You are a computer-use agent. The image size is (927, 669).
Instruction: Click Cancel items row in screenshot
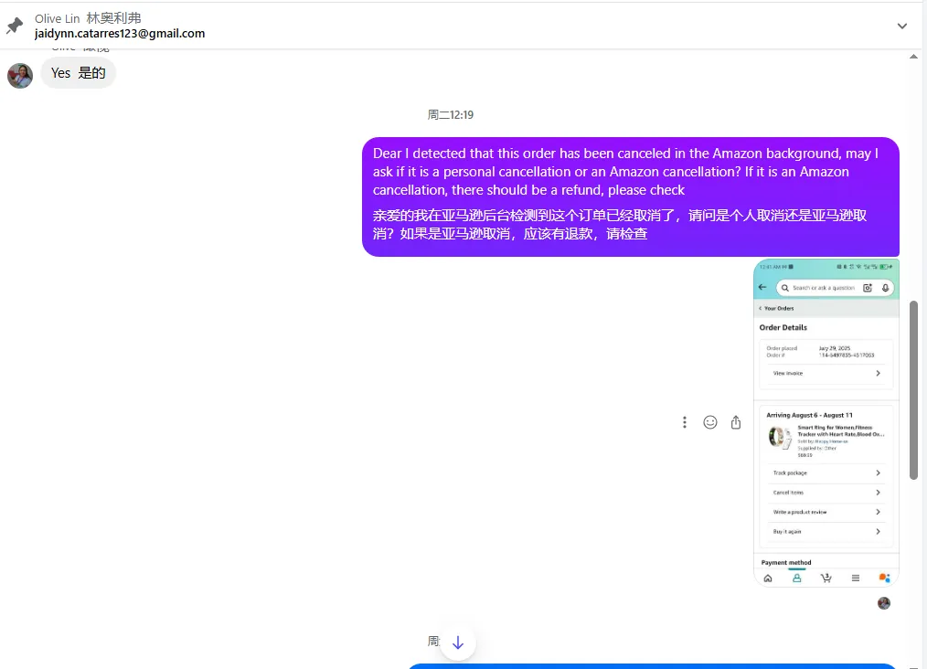tap(826, 493)
